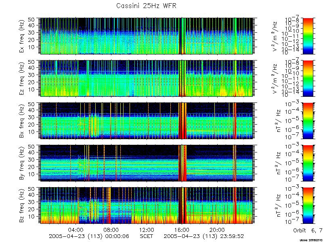
Task: Select the Bx freq (Hz) axis label
Action: pos(22,121)
